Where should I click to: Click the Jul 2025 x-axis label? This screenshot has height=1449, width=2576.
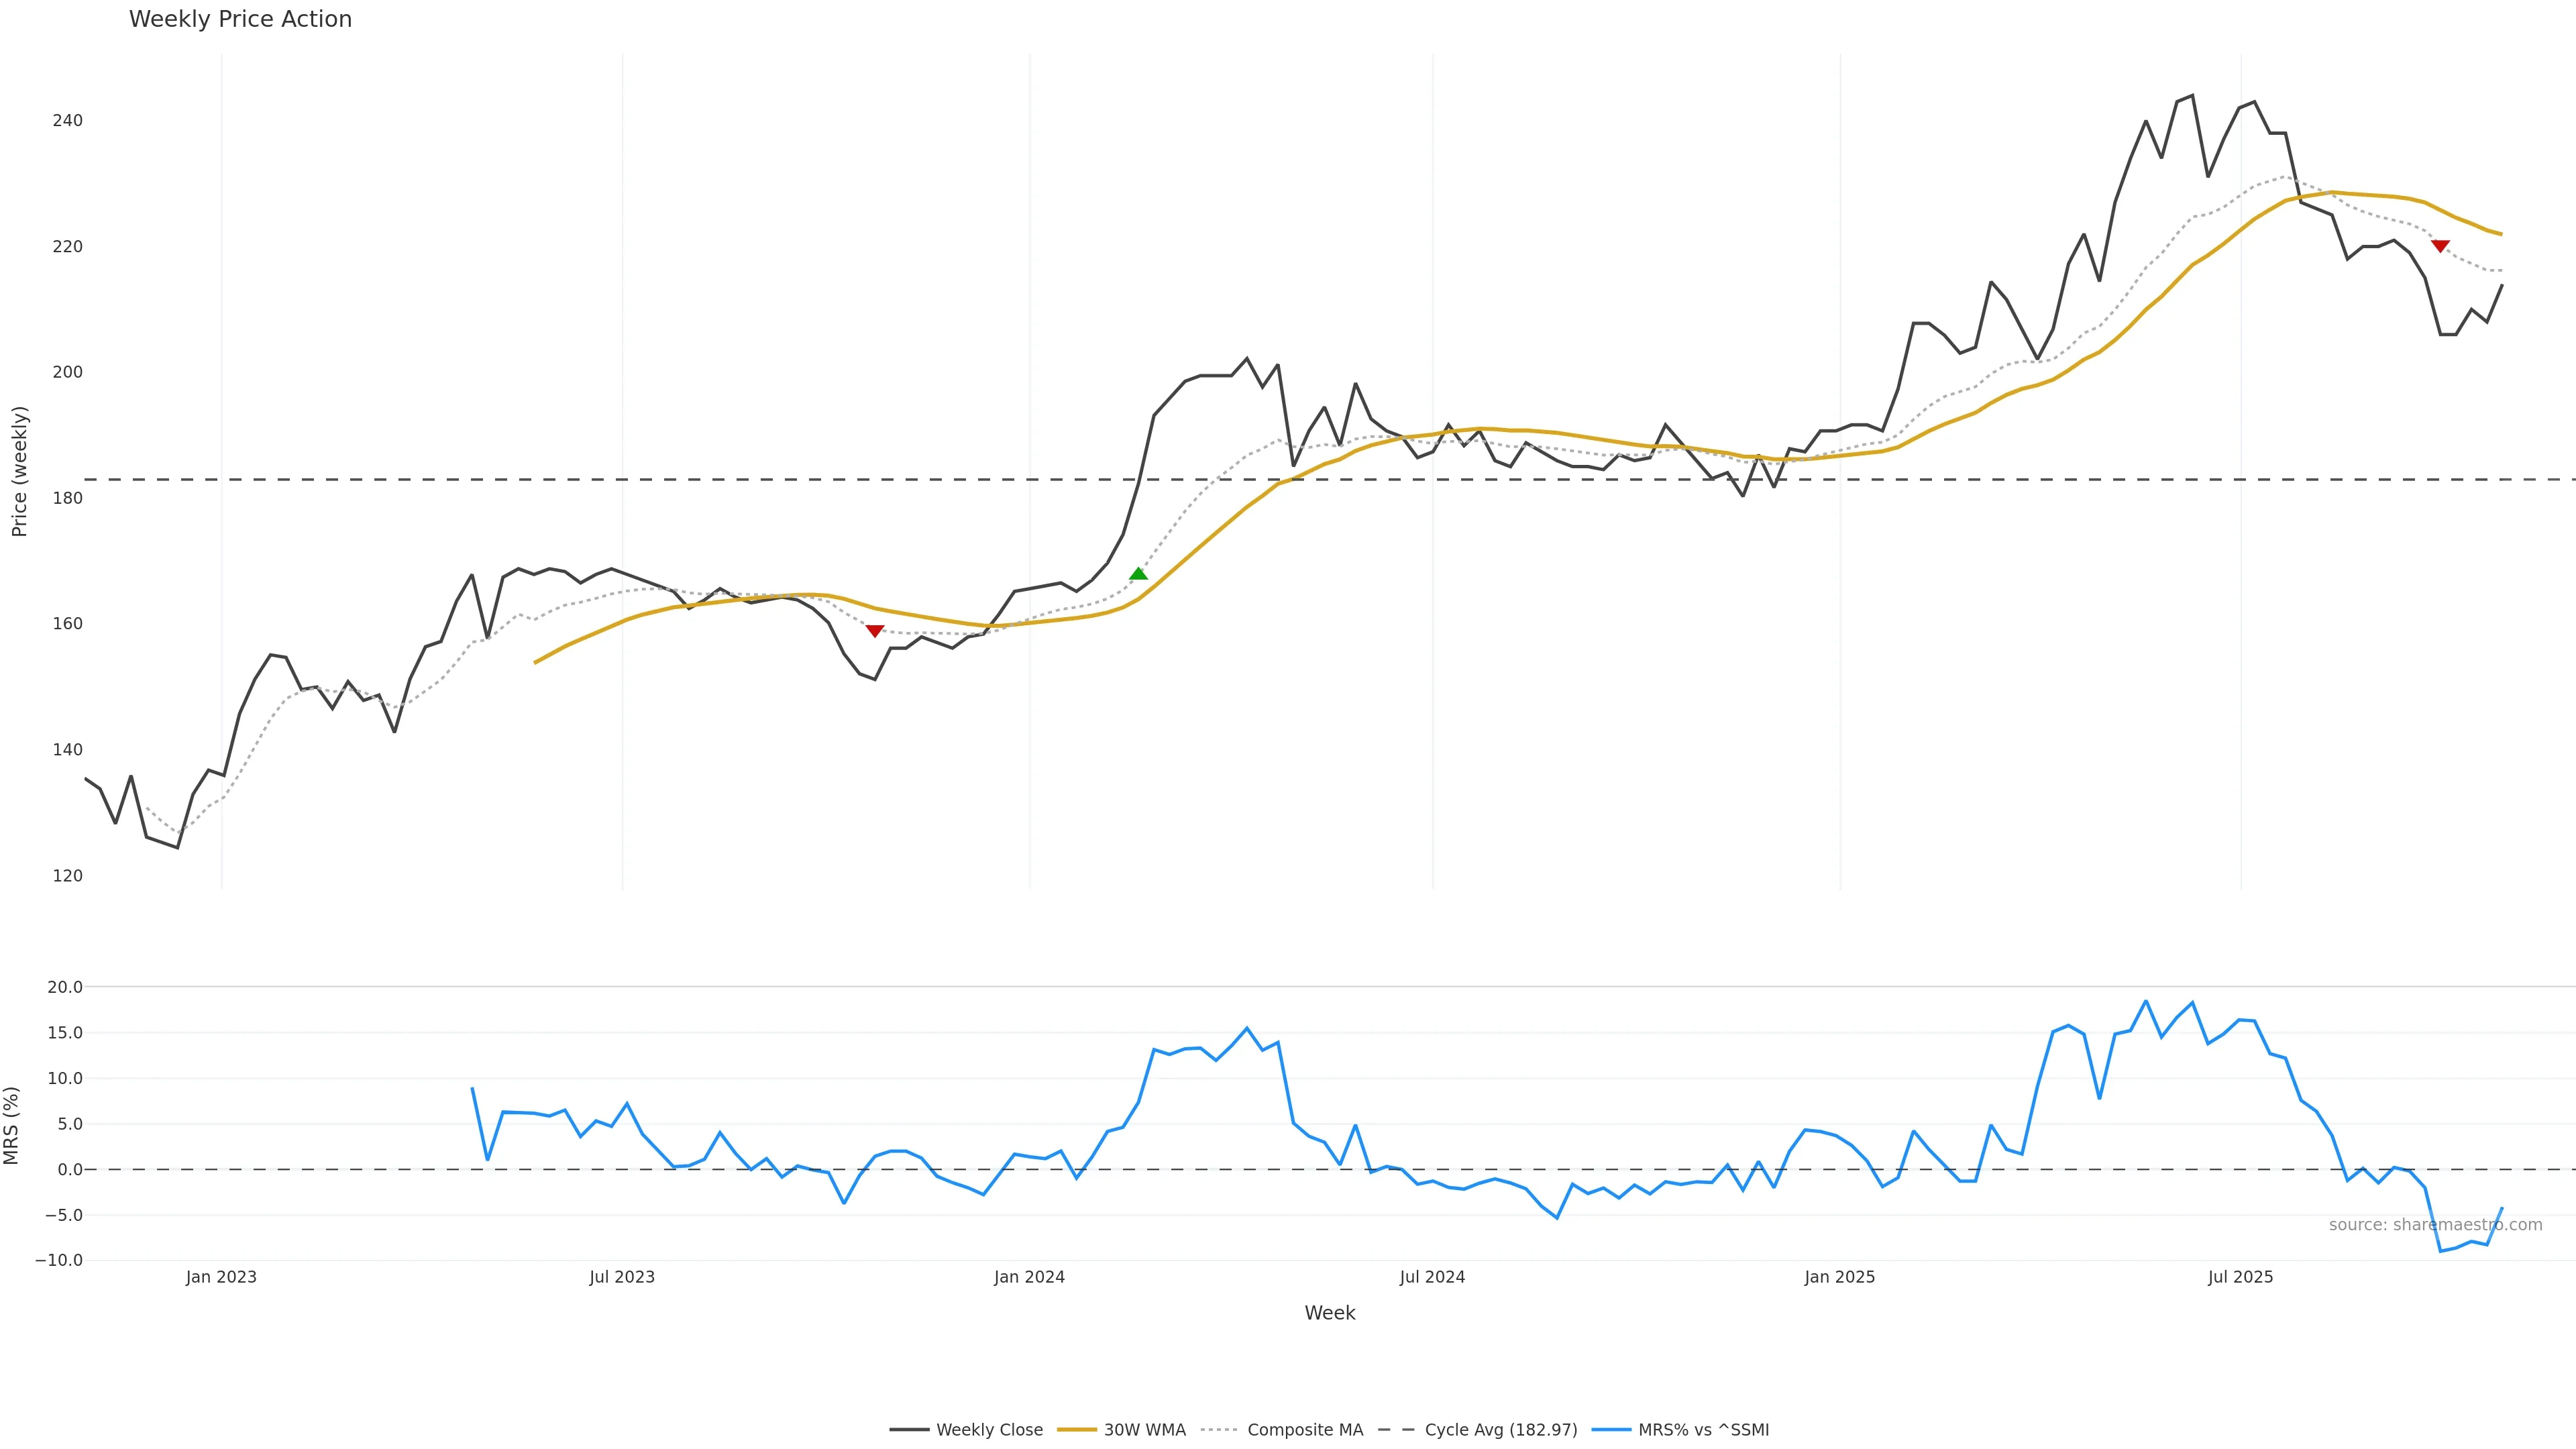tap(2240, 1277)
